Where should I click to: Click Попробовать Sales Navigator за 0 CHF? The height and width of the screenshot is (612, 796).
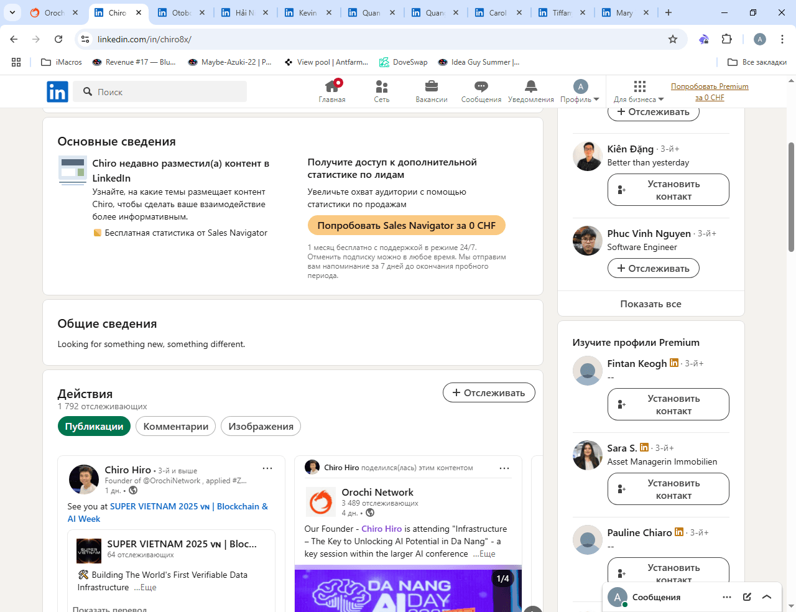[x=406, y=225]
